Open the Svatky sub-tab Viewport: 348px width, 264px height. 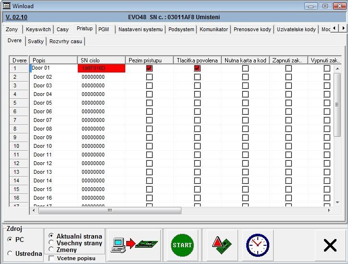tap(36, 41)
